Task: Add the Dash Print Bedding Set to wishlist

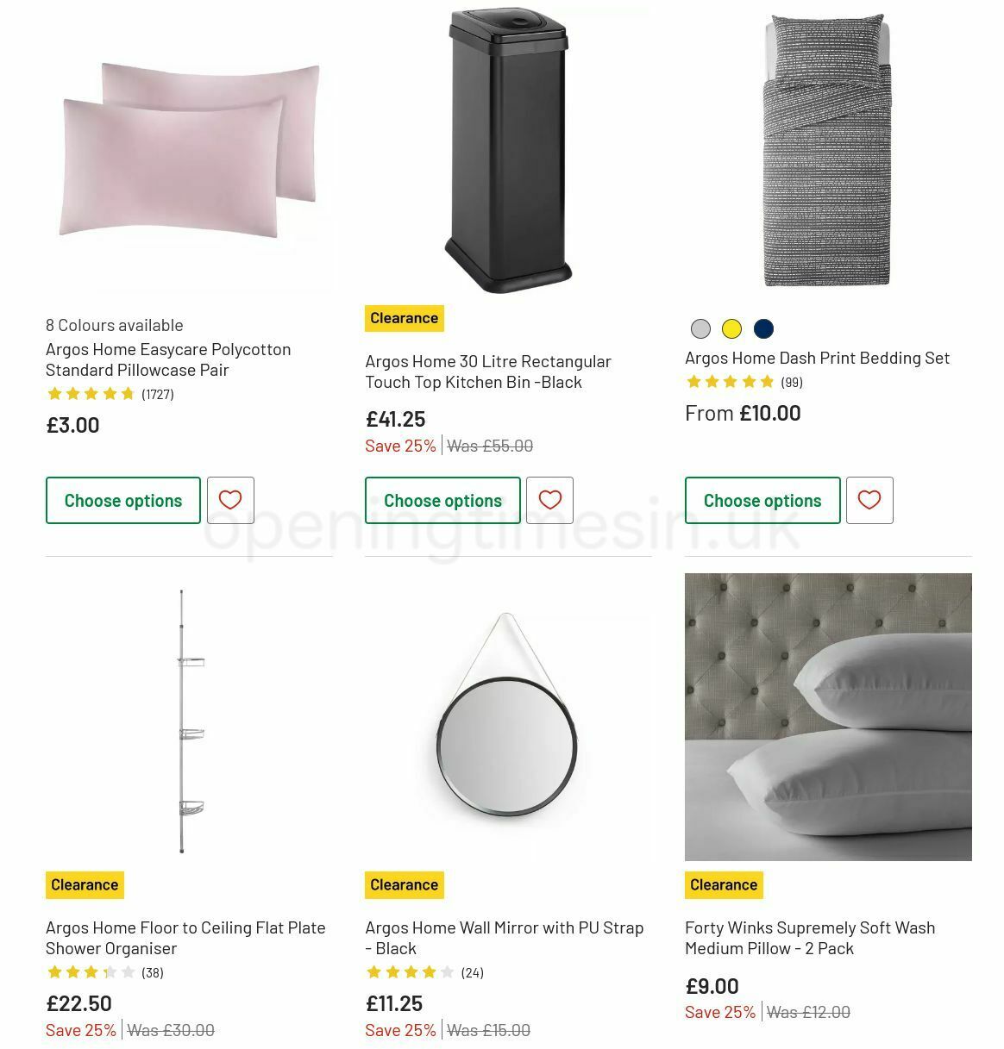Action: pos(869,500)
